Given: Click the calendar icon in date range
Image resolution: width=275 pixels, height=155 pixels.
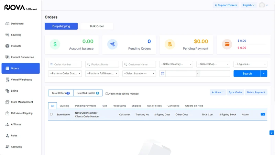Looking at the screenshot, I should (162, 73).
